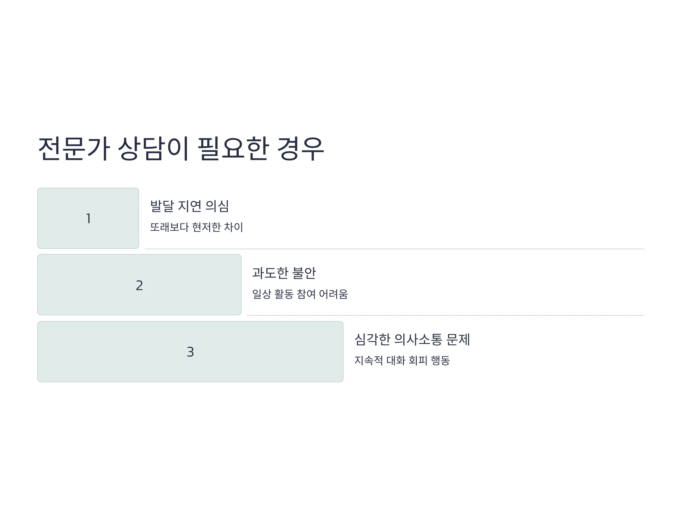The height and width of the screenshot is (515, 687).
Task: Click the word 경우 in the title
Action: [300, 149]
